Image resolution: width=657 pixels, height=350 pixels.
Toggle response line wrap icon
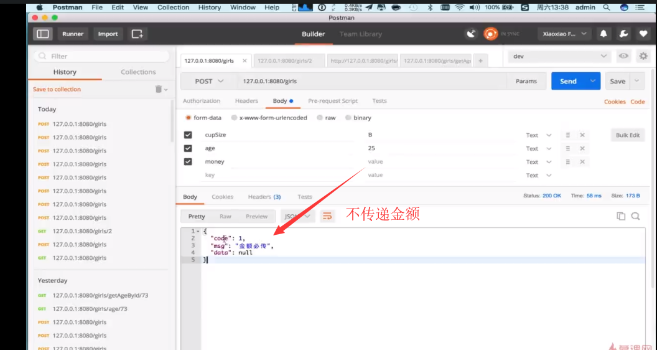click(327, 217)
